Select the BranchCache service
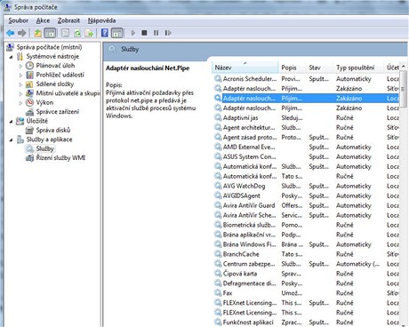This screenshot has width=409, height=327. tap(306, 254)
